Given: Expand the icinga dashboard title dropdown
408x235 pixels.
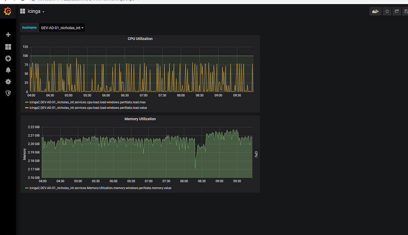Looking at the screenshot, I should (x=43, y=11).
